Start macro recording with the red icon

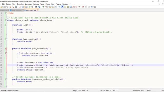[x=83, y=7]
